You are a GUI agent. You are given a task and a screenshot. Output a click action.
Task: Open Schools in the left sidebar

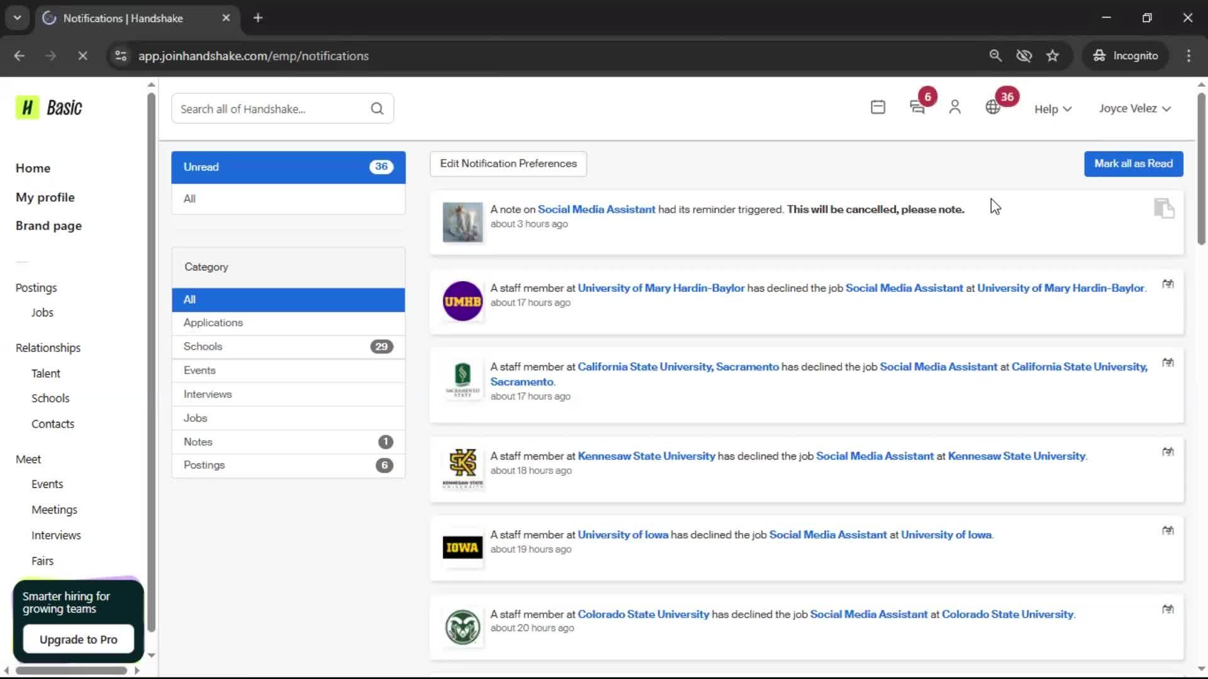(x=50, y=398)
